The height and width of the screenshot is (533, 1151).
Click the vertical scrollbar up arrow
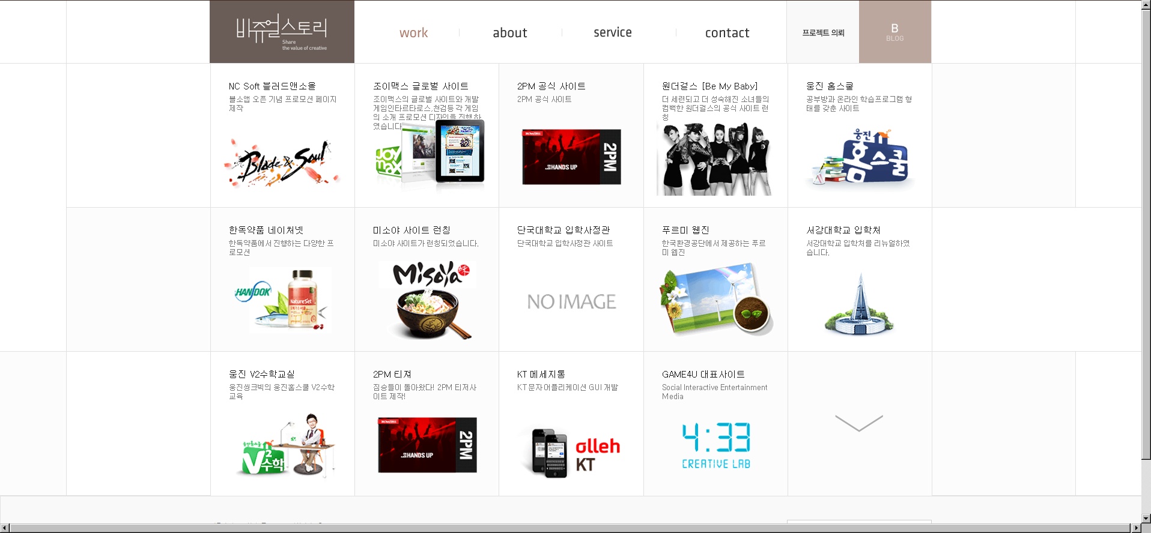pos(1146,5)
